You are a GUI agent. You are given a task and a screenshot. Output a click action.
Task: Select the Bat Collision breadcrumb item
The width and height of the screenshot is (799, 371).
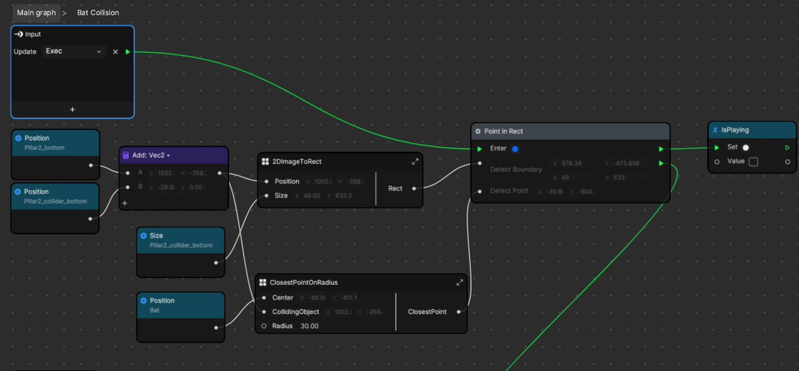click(x=98, y=12)
